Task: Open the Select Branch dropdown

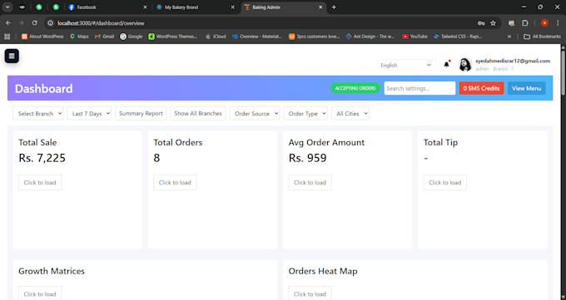Action: [38, 113]
